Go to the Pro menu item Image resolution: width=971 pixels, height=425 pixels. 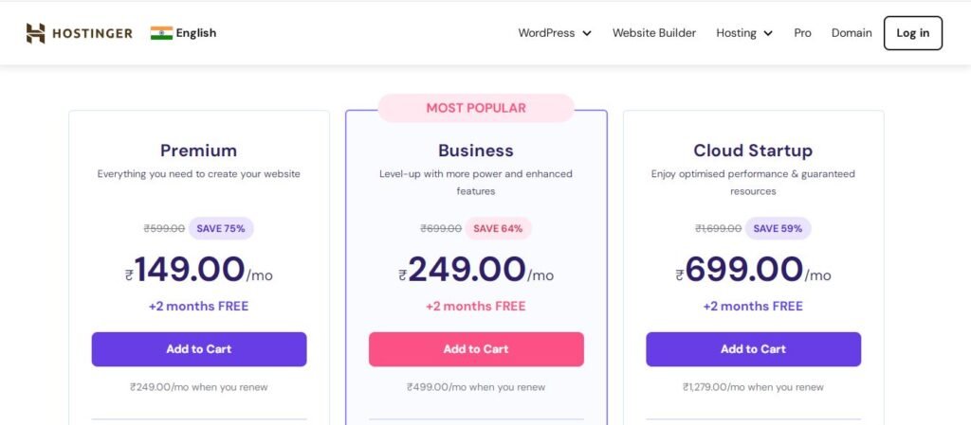pos(802,33)
